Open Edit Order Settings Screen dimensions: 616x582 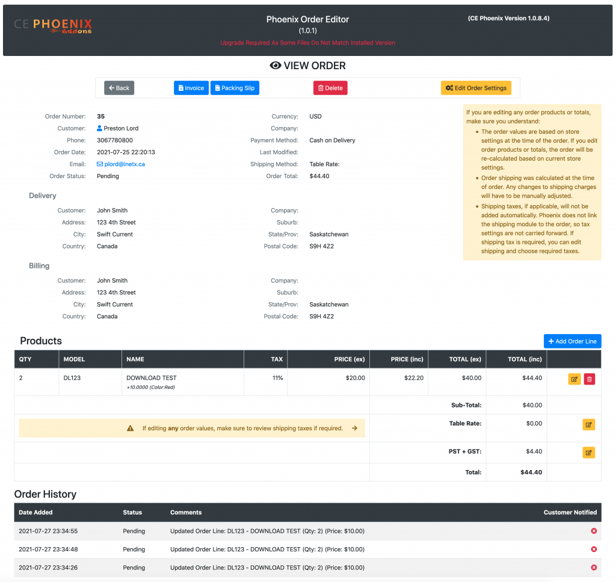coord(476,88)
